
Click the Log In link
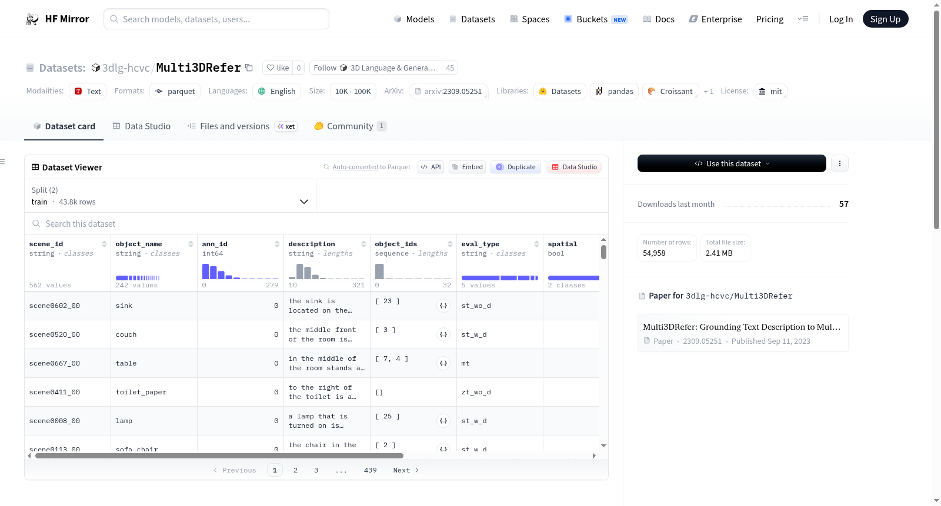click(841, 19)
